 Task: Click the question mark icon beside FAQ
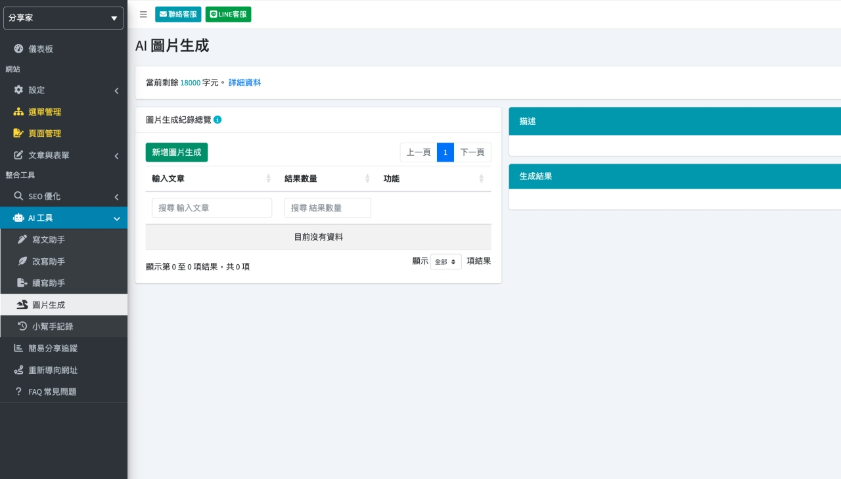pyautogui.click(x=18, y=391)
